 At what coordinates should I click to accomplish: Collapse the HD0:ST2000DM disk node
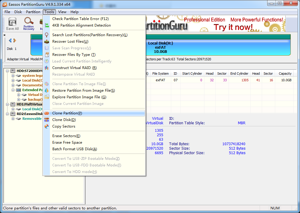pos(7,71)
